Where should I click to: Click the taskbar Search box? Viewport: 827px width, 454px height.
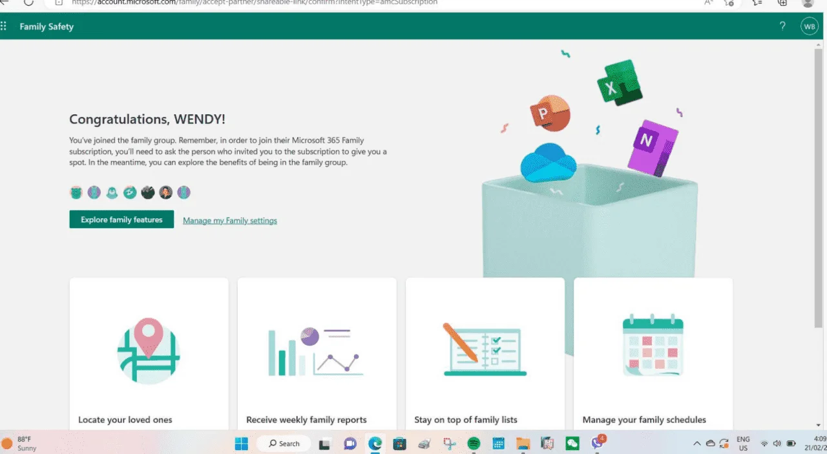point(284,444)
